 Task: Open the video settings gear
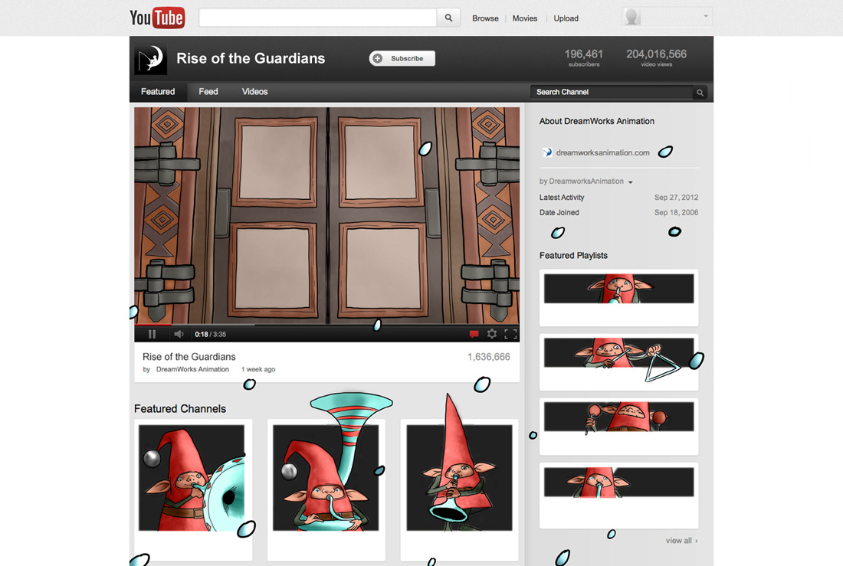(492, 334)
